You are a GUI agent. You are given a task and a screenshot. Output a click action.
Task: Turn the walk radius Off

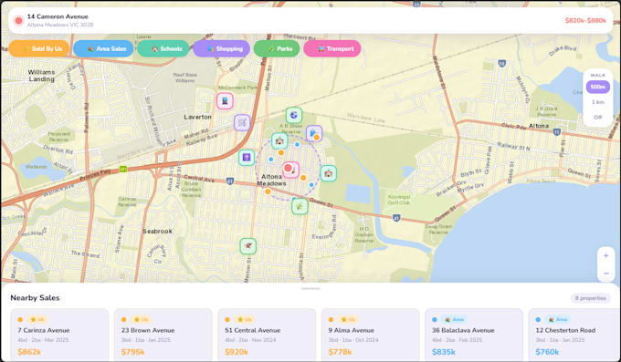click(x=597, y=117)
